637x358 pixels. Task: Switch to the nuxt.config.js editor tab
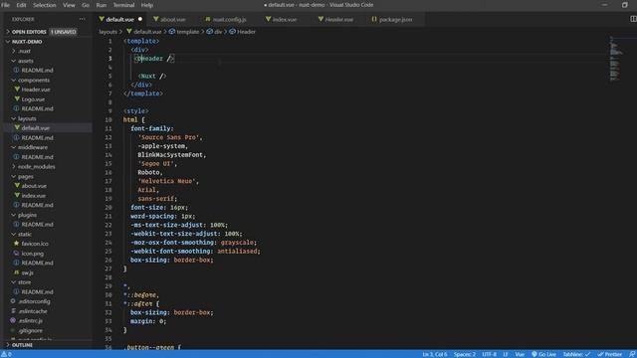click(x=230, y=19)
